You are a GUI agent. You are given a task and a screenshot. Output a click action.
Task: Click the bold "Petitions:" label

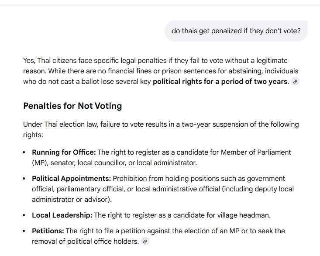pos(48,231)
